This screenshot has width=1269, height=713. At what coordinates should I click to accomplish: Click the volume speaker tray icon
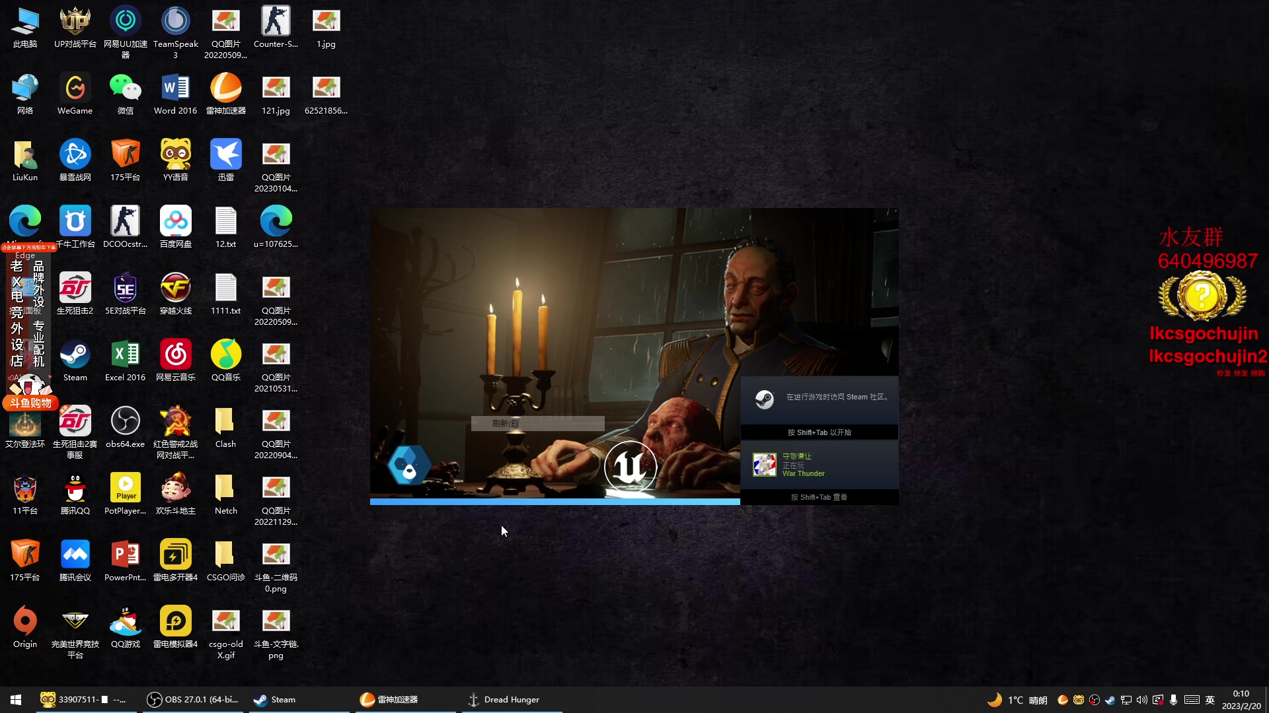pyautogui.click(x=1141, y=700)
